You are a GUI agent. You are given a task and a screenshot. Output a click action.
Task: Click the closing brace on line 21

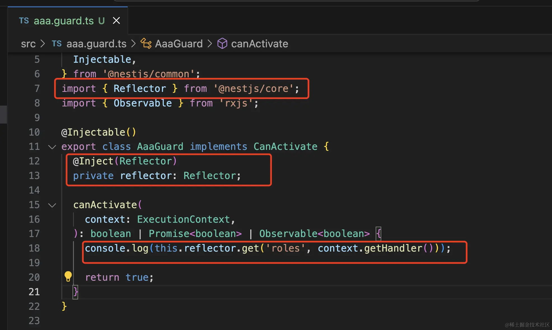click(x=75, y=292)
